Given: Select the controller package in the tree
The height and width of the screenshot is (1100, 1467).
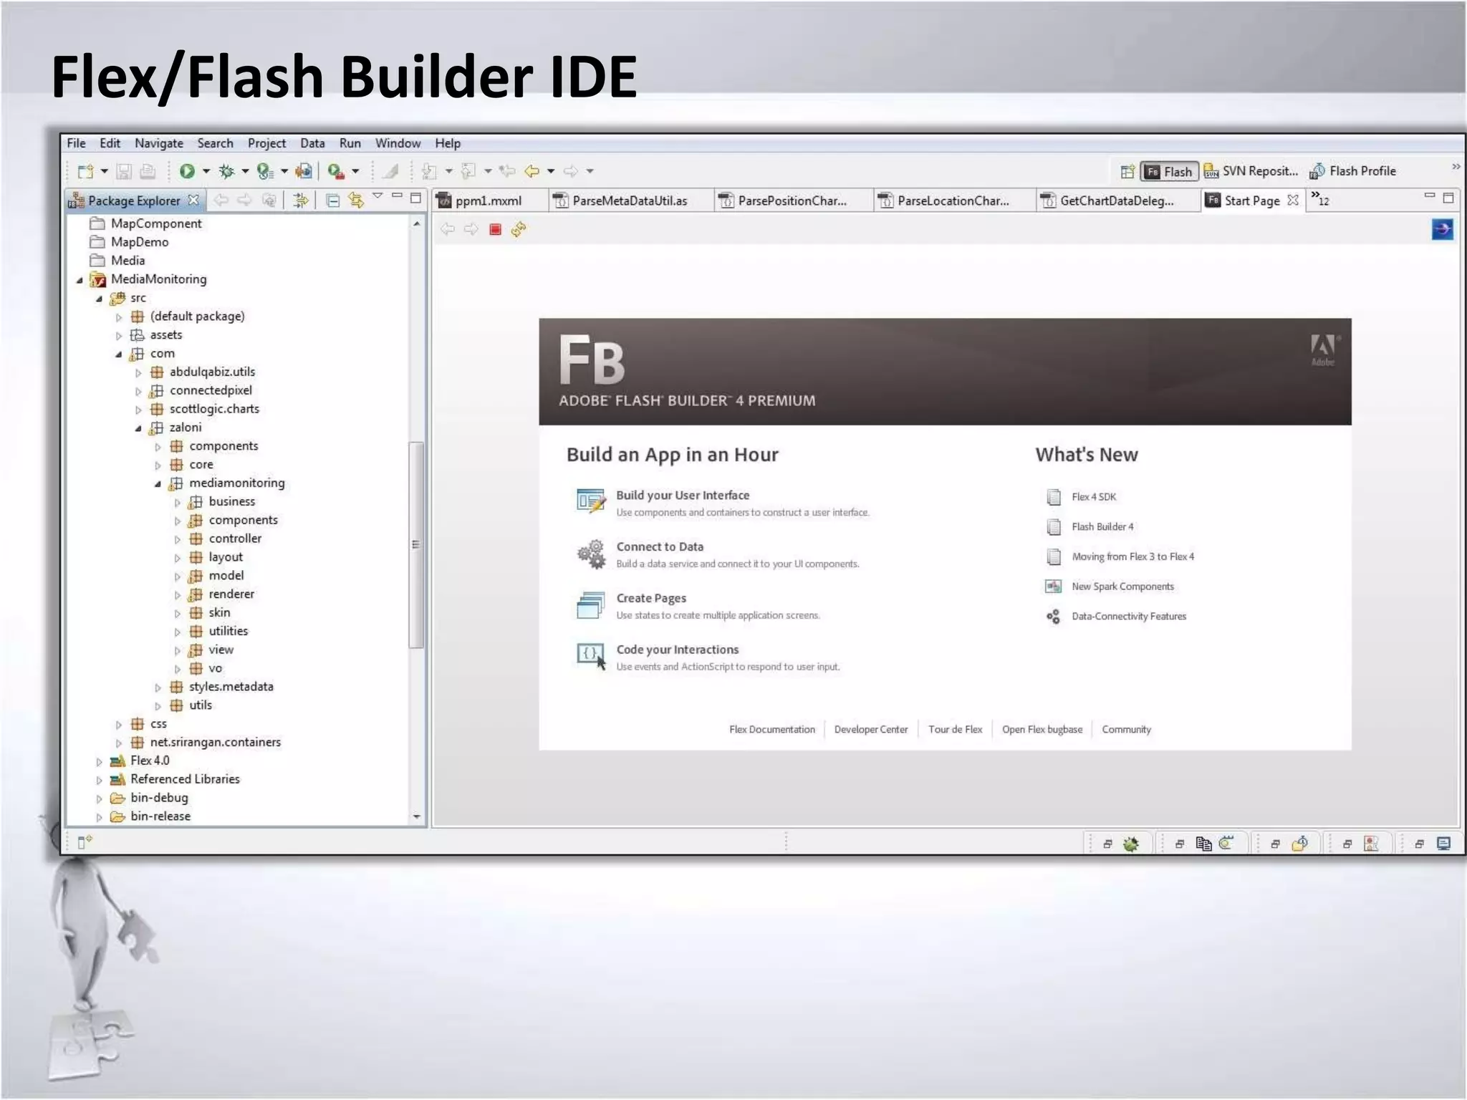Looking at the screenshot, I should click(234, 539).
